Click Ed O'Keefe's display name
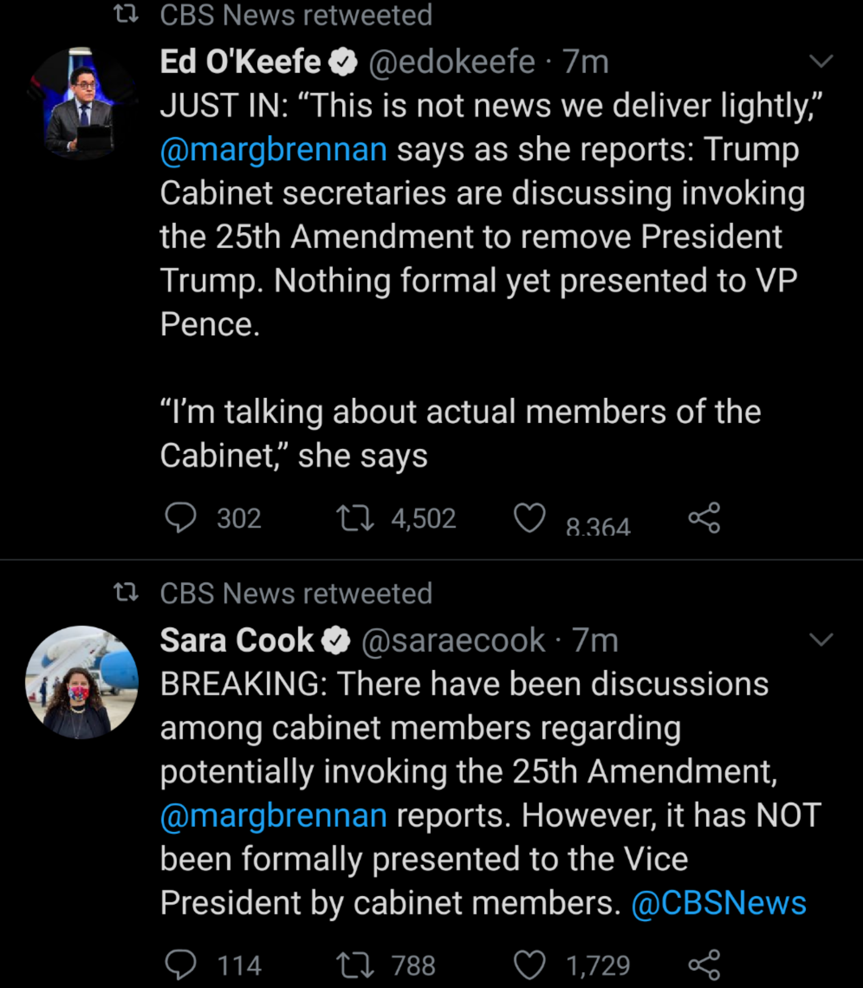Viewport: 863px width, 988px height. click(240, 62)
